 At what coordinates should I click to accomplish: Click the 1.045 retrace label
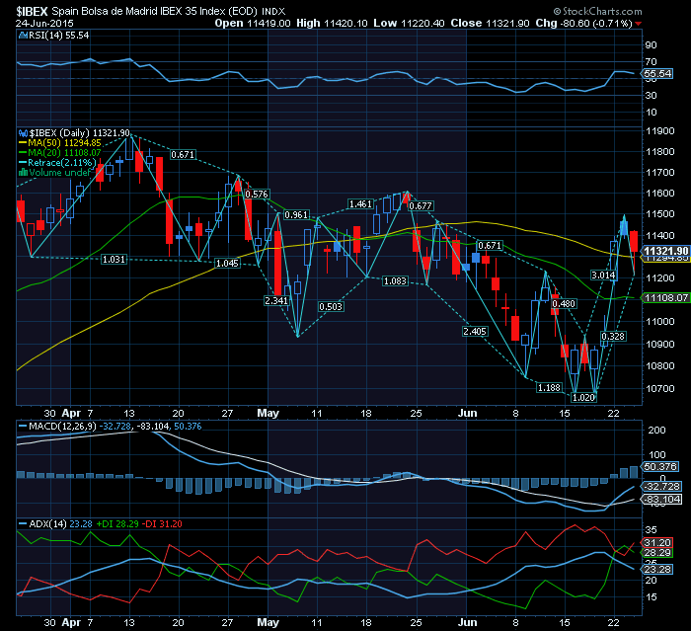tap(227, 264)
